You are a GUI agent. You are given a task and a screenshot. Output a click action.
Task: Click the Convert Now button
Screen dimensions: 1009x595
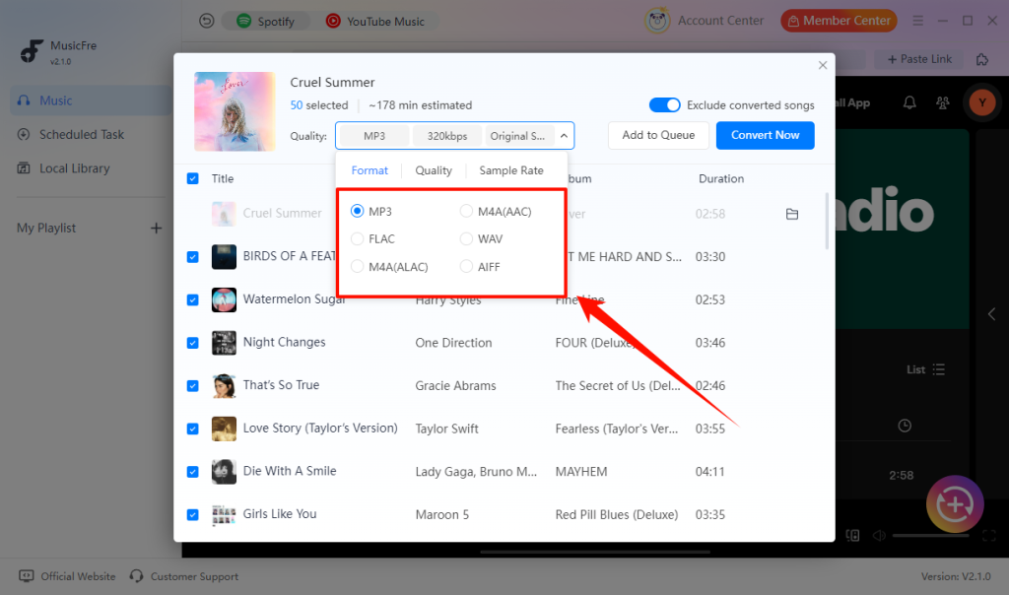pos(765,135)
